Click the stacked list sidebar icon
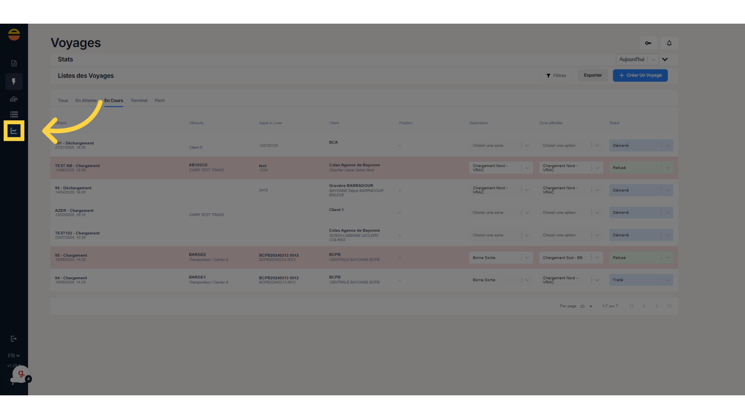 point(14,114)
